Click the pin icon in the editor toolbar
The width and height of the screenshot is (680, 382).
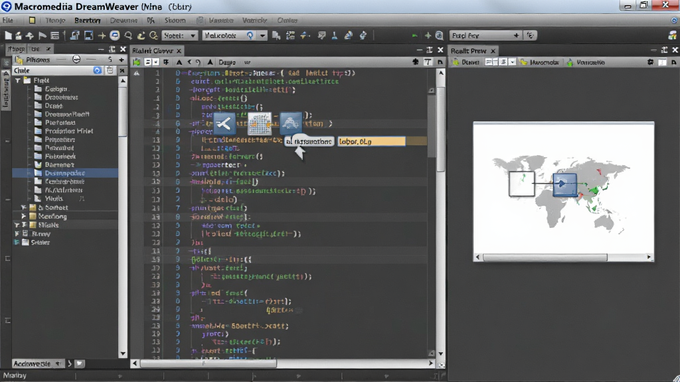(x=166, y=62)
